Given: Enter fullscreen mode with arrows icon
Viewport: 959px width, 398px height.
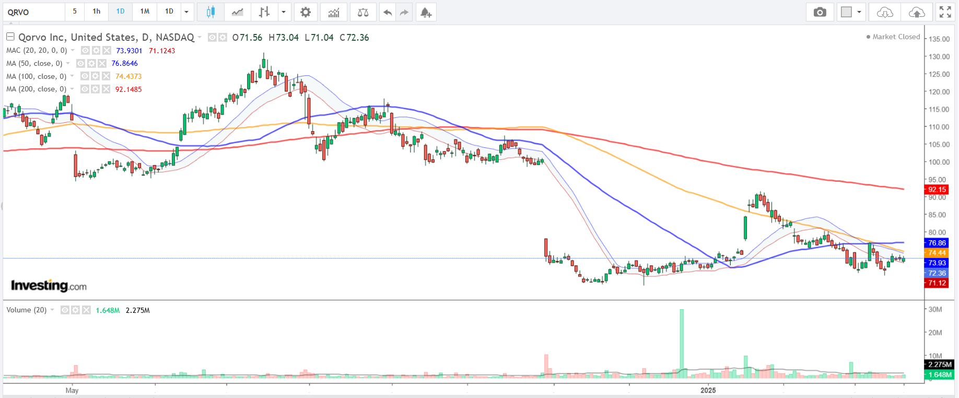Looking at the screenshot, I should (945, 12).
